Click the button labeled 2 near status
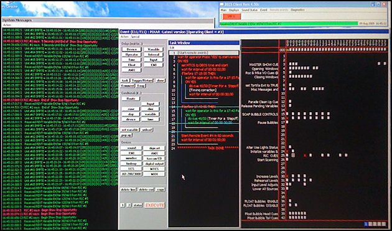 (129, 205)
